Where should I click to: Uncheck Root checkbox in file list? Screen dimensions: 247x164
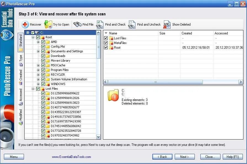(106, 47)
